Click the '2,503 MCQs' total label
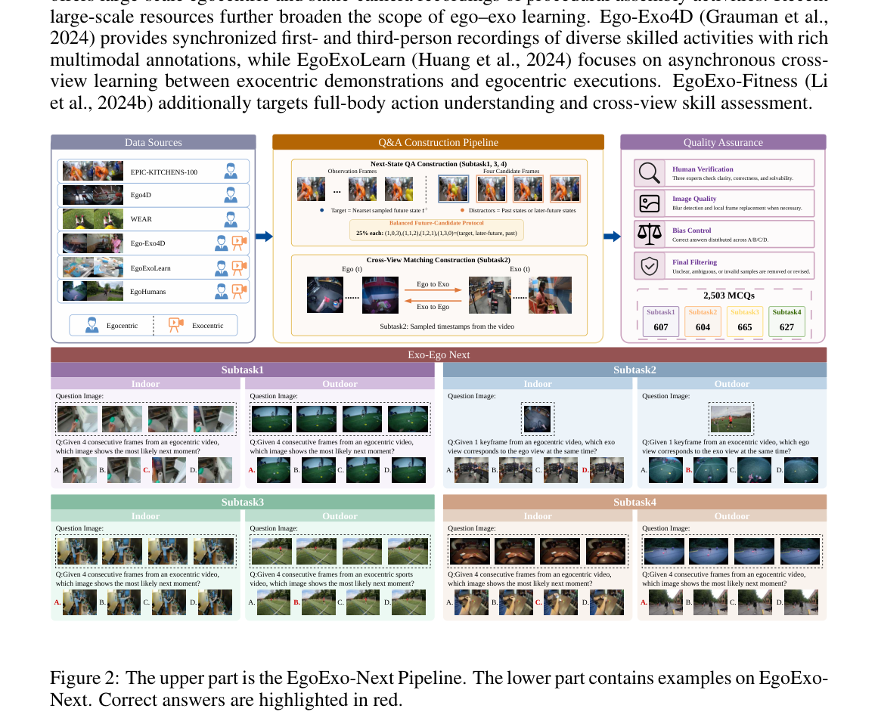This screenshot has width=878, height=721. tap(728, 296)
